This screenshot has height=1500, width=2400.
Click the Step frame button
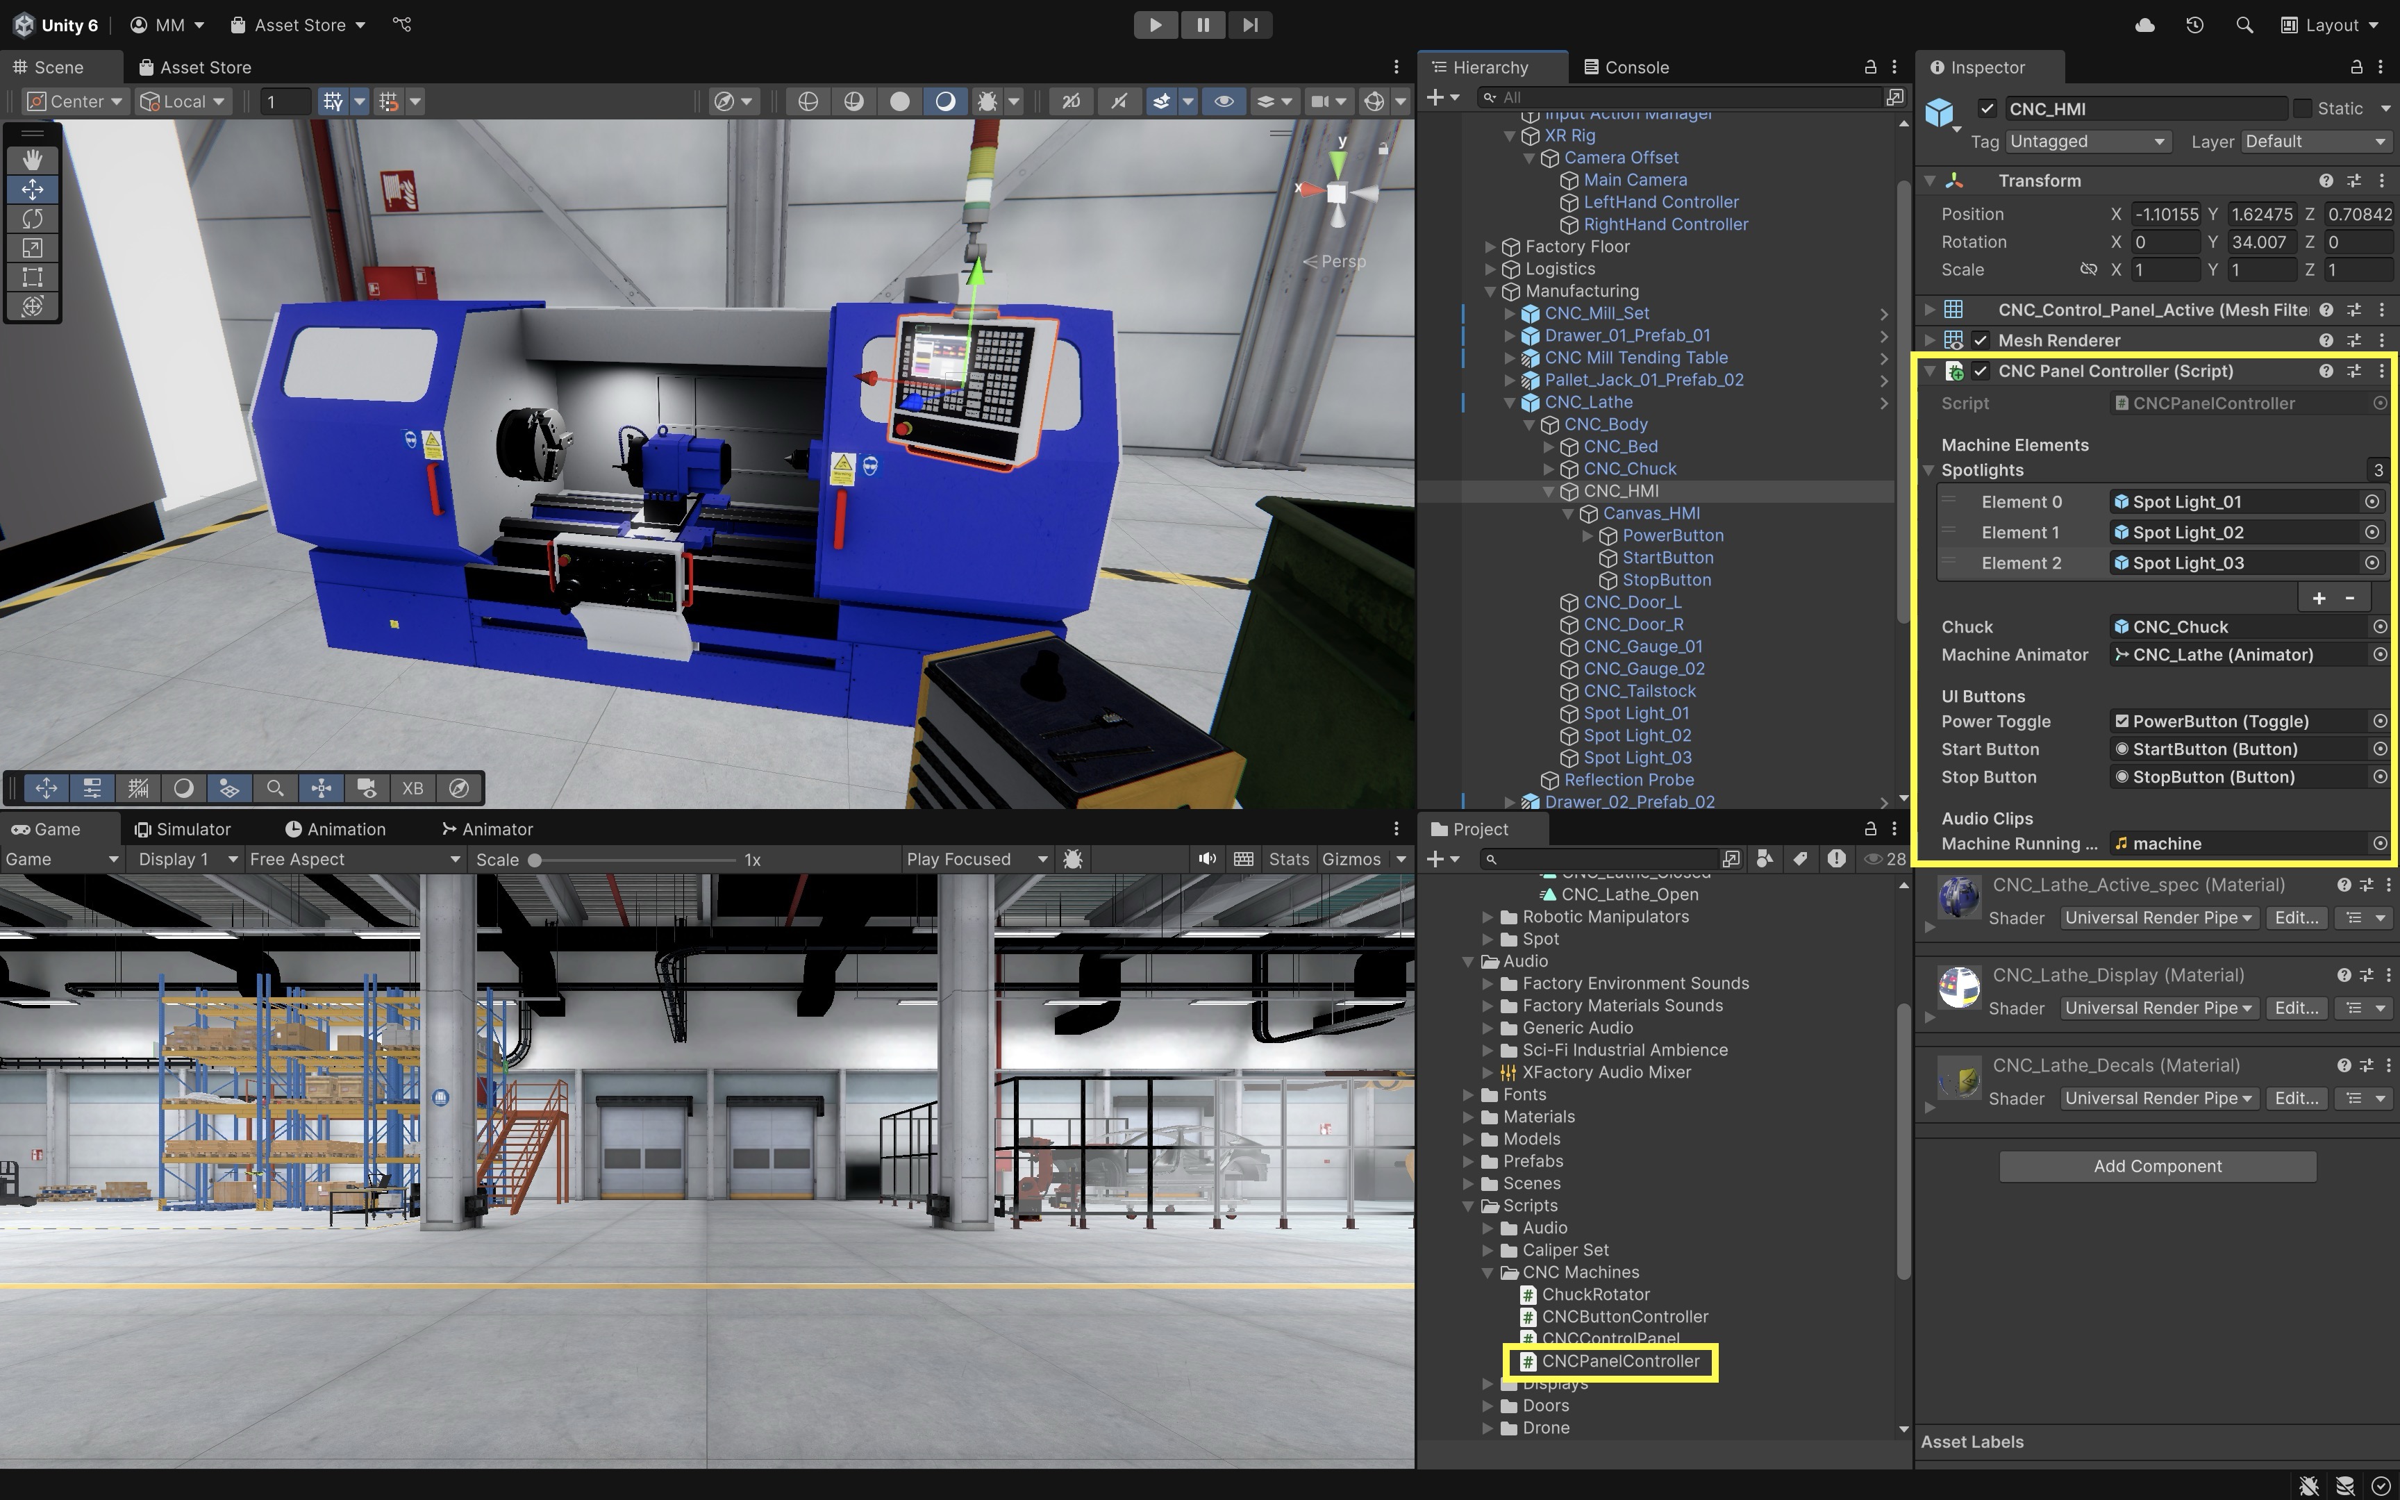tap(1249, 25)
